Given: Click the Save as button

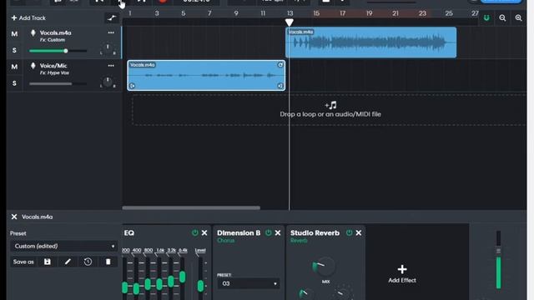Looking at the screenshot, I should 23,262.
